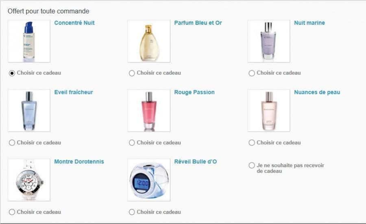Pick the Eveil fraîcheur gift radio button

12,143
